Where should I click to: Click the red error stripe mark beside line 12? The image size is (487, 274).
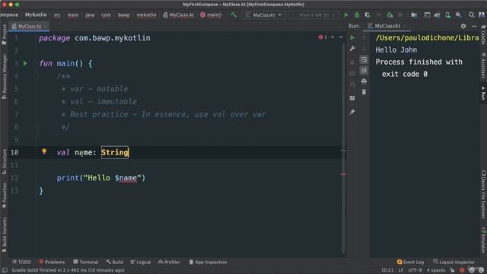[343, 174]
